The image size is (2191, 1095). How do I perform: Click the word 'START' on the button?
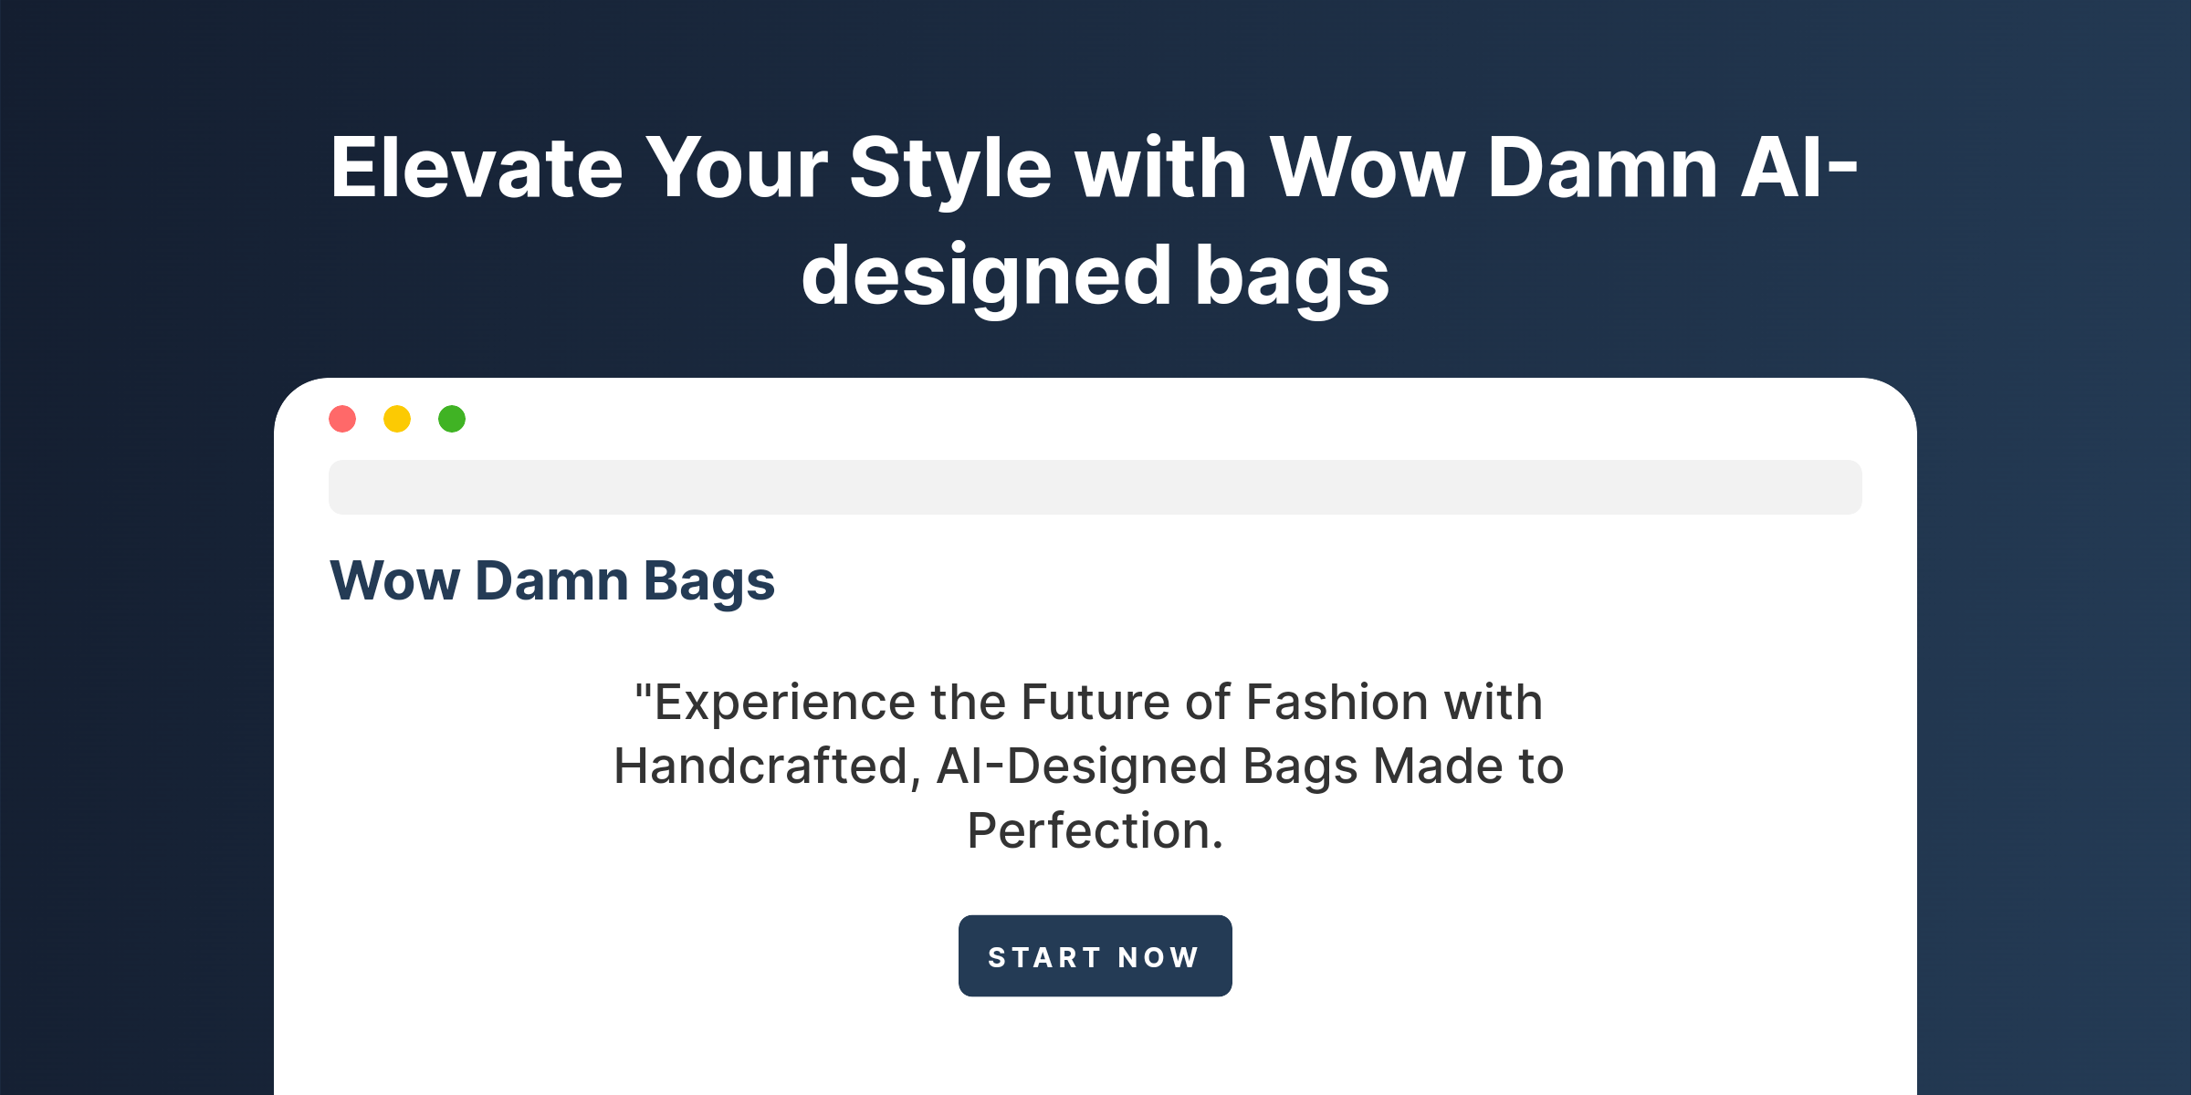point(1045,957)
